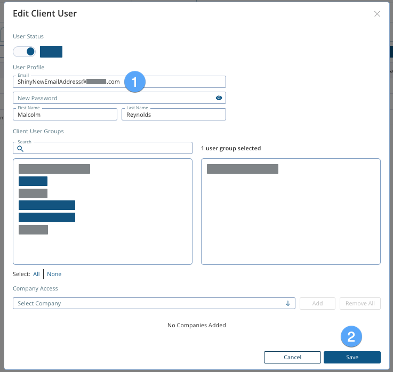Edit the First Name field
393x372 pixels.
pyautogui.click(x=65, y=115)
